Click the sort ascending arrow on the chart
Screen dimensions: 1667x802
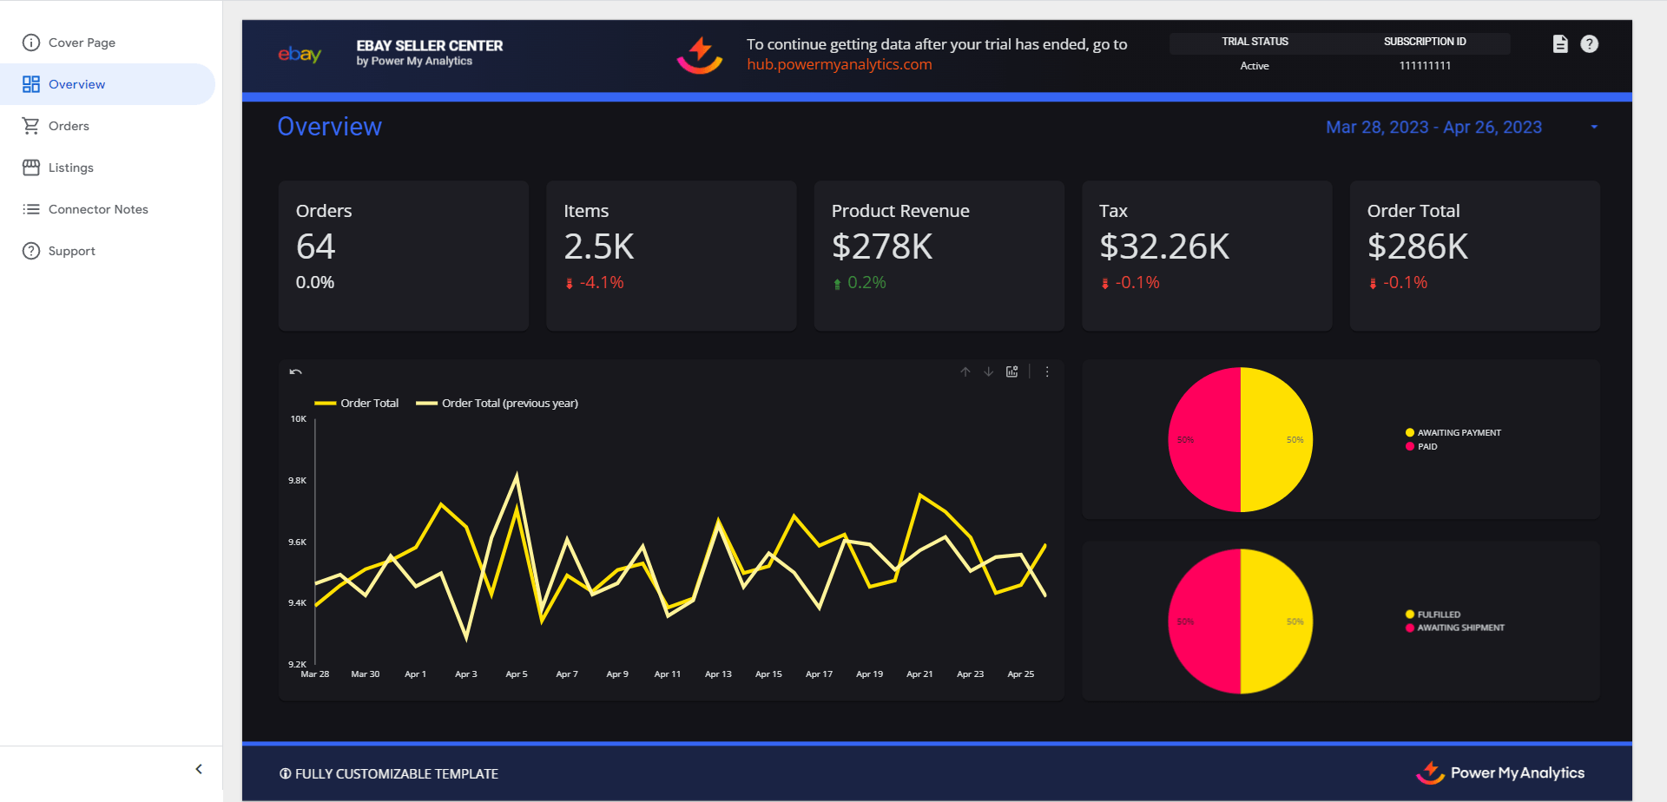[965, 371]
